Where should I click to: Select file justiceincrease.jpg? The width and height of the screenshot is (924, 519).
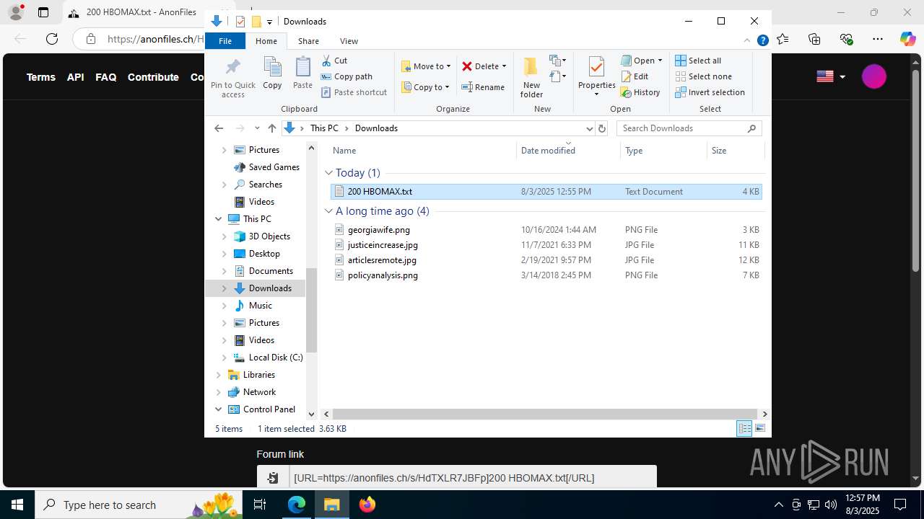[546, 245]
